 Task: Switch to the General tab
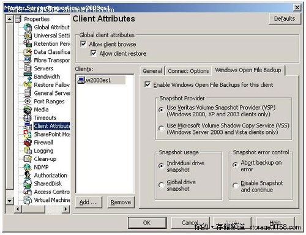pos(152,71)
